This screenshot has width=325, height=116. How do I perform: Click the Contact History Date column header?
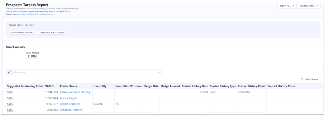tap(195, 86)
